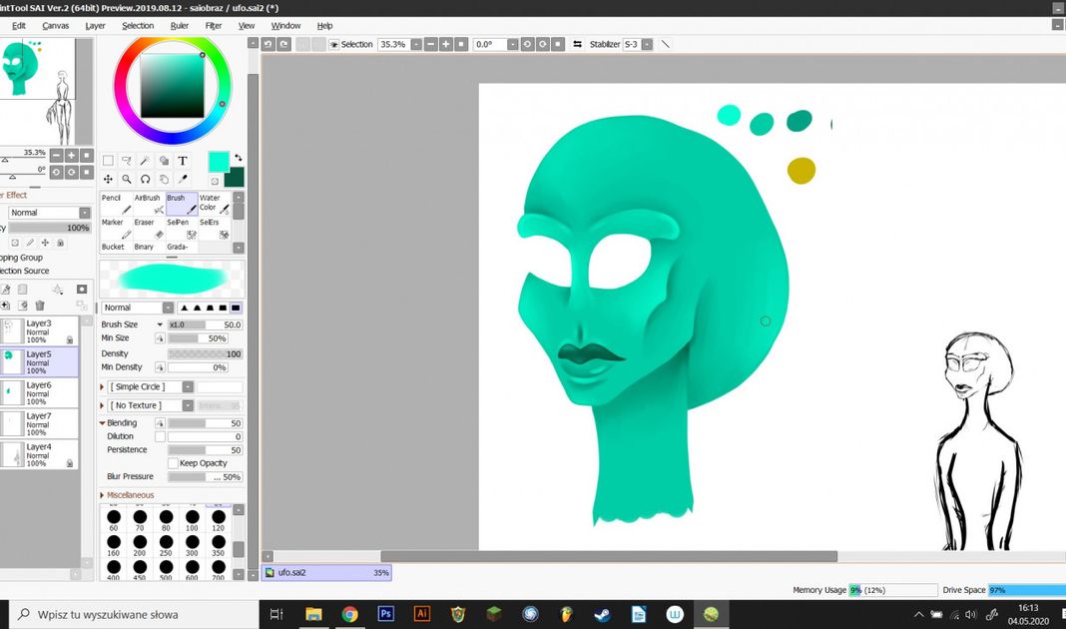The image size is (1066, 629).
Task: Choose the Zoom magnifier tool
Action: tap(127, 180)
